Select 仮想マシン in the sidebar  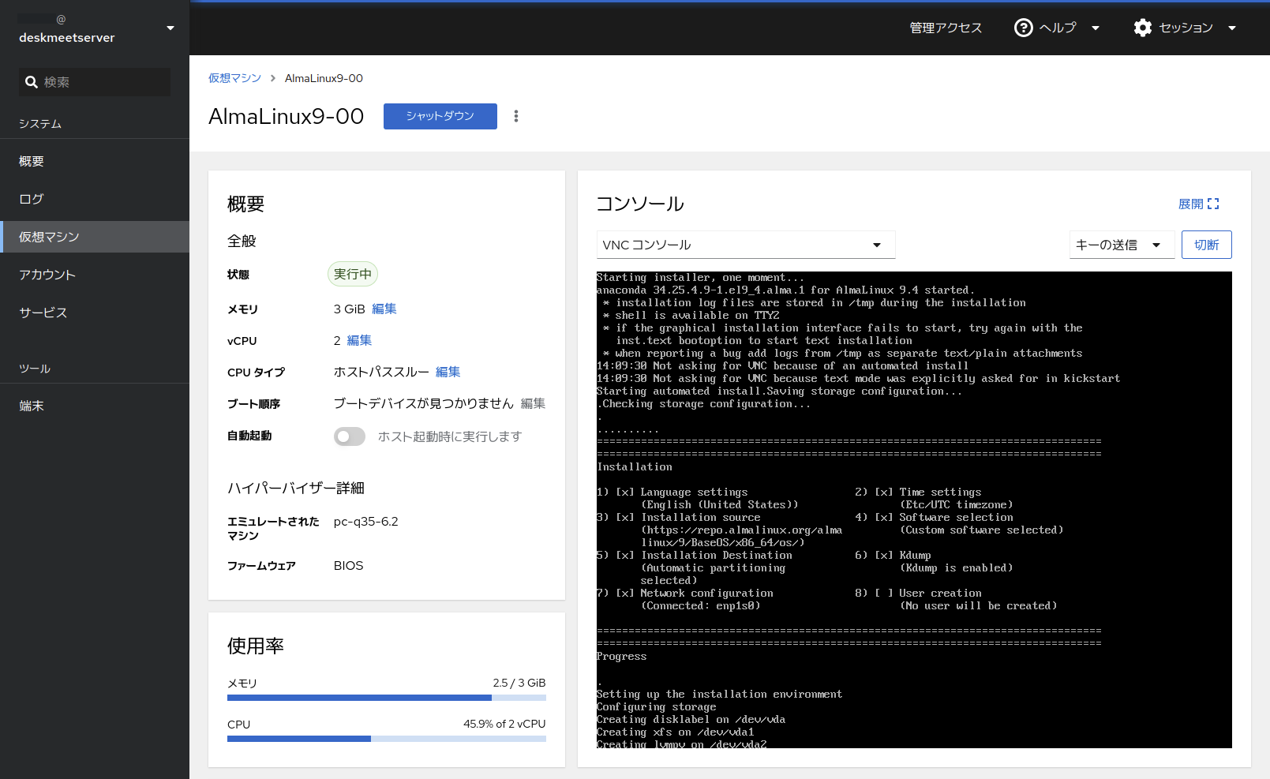(x=95, y=237)
